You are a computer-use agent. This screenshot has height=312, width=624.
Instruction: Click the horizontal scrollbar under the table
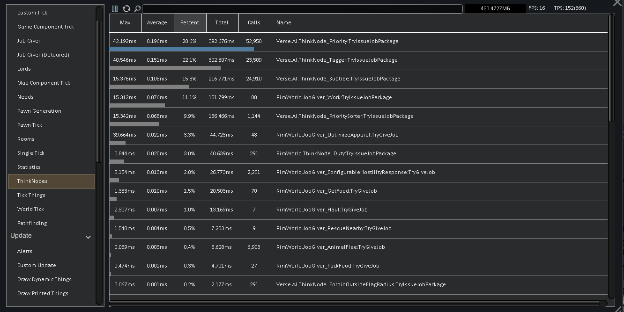click(x=355, y=303)
